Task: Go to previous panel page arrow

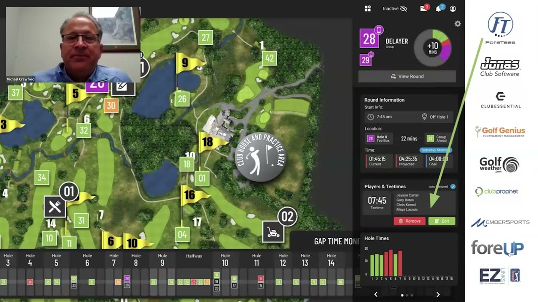Action: point(376,294)
